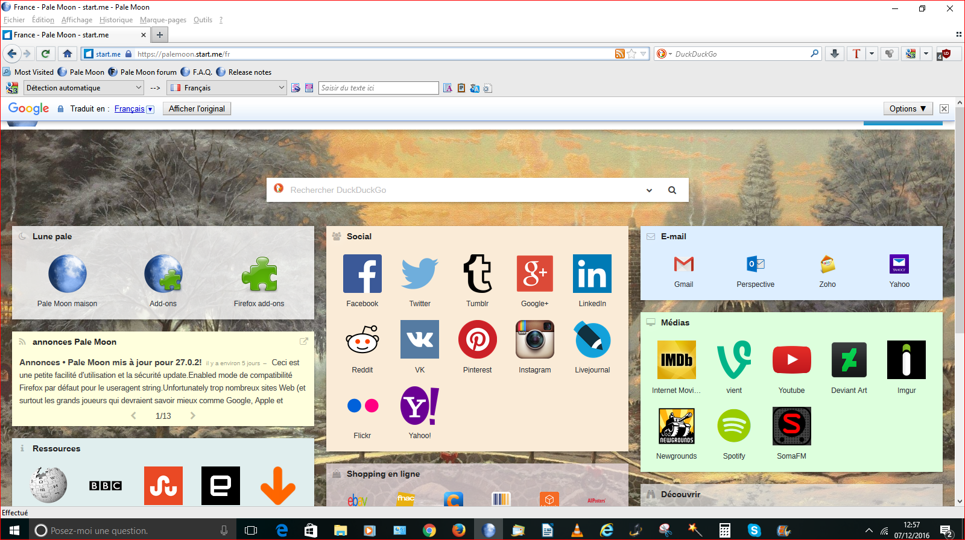Open Chrome from the taskbar
This screenshot has height=540, width=965.
click(x=429, y=530)
